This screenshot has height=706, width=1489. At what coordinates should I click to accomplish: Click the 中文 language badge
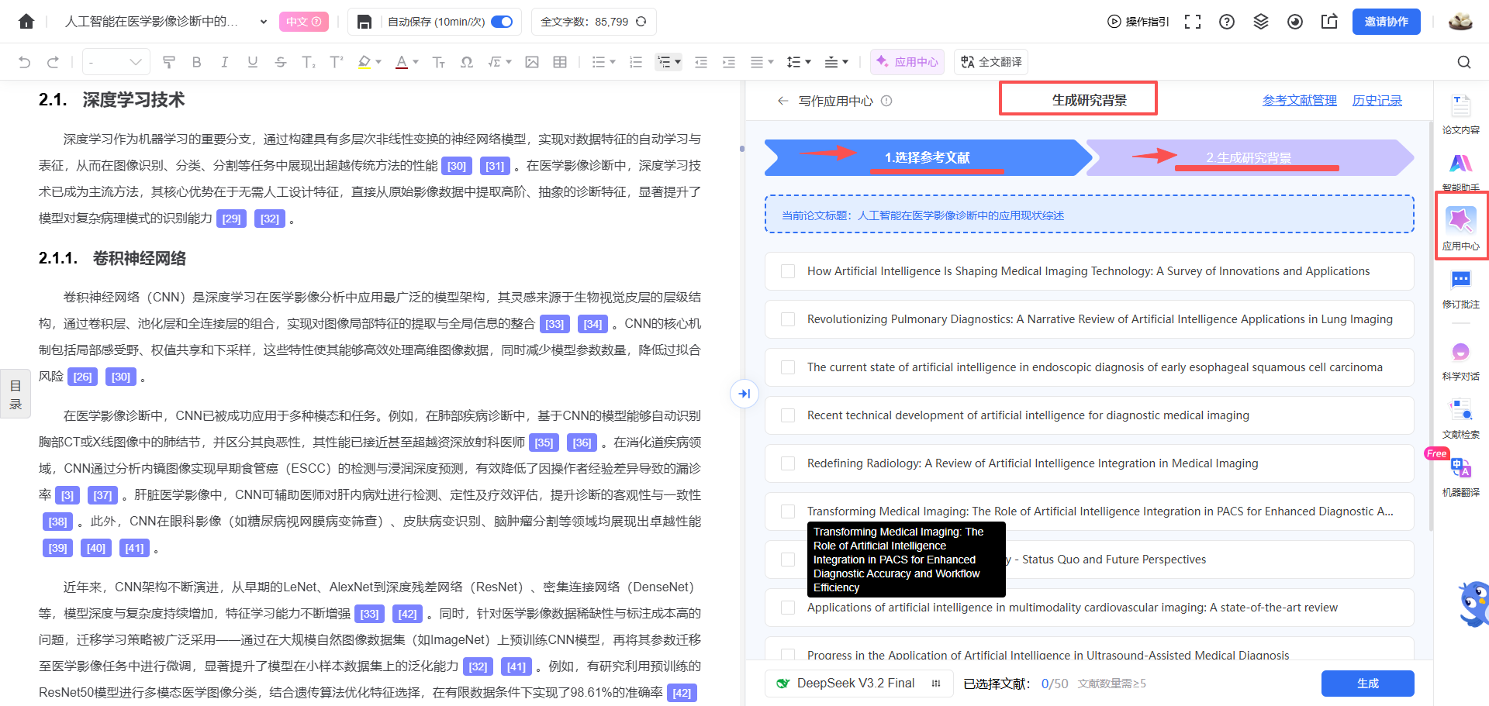pos(304,22)
